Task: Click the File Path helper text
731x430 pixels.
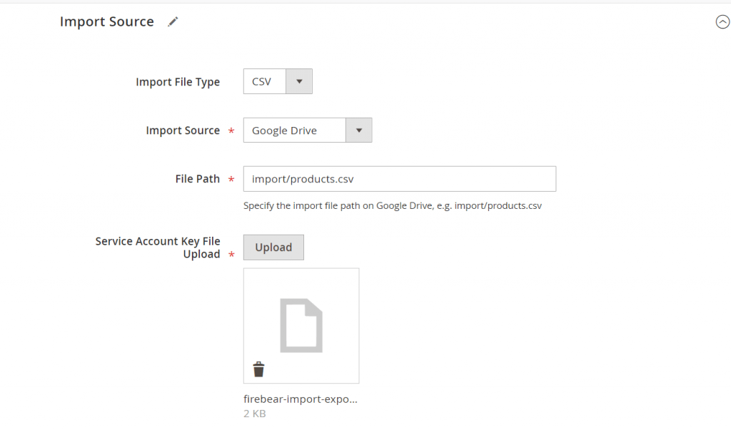Action: [392, 205]
